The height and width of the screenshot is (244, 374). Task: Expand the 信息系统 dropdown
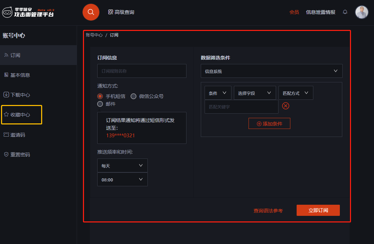click(272, 71)
